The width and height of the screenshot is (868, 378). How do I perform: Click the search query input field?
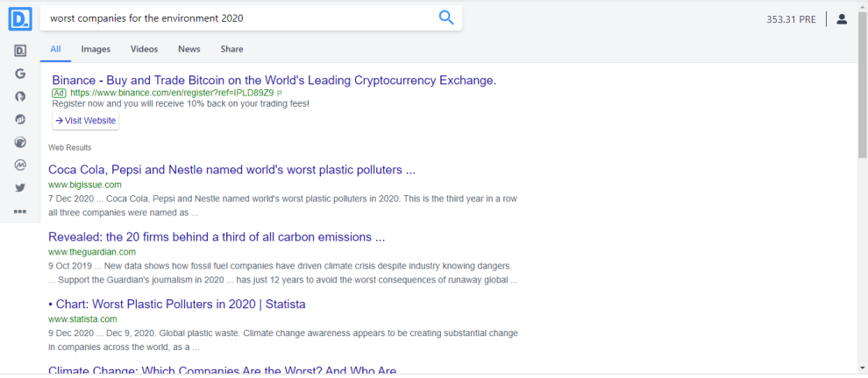[238, 18]
